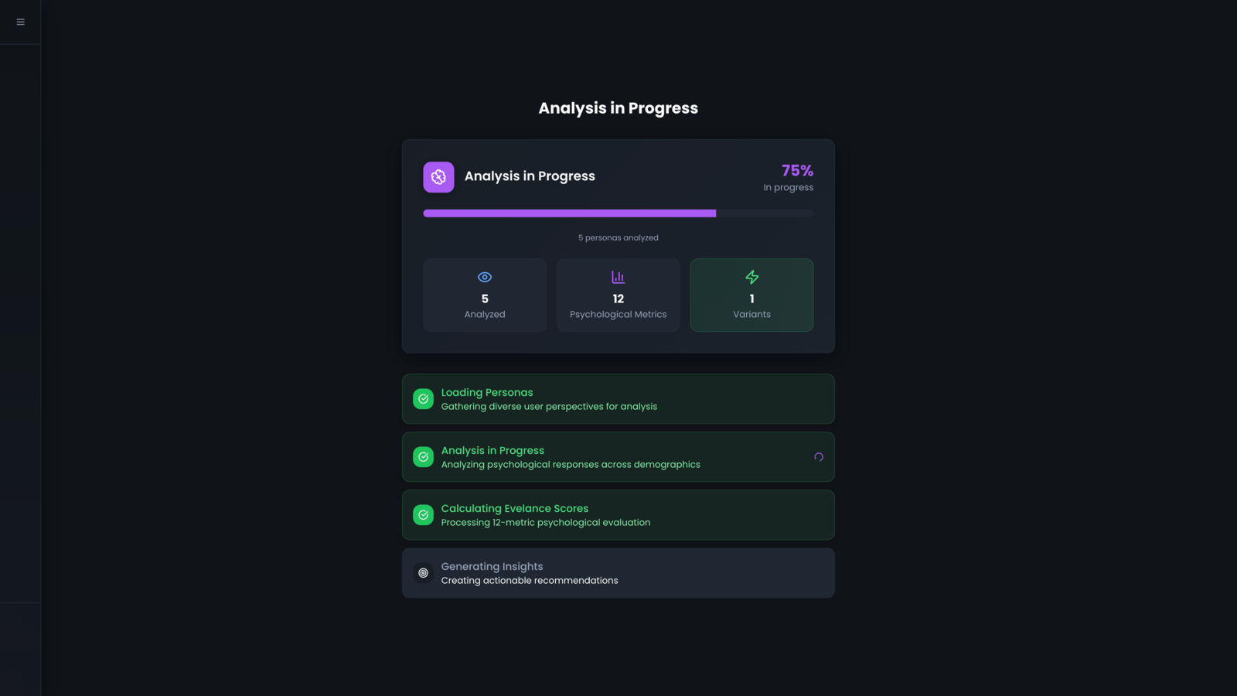Click the '5 personas analyzed' caption

click(x=618, y=238)
